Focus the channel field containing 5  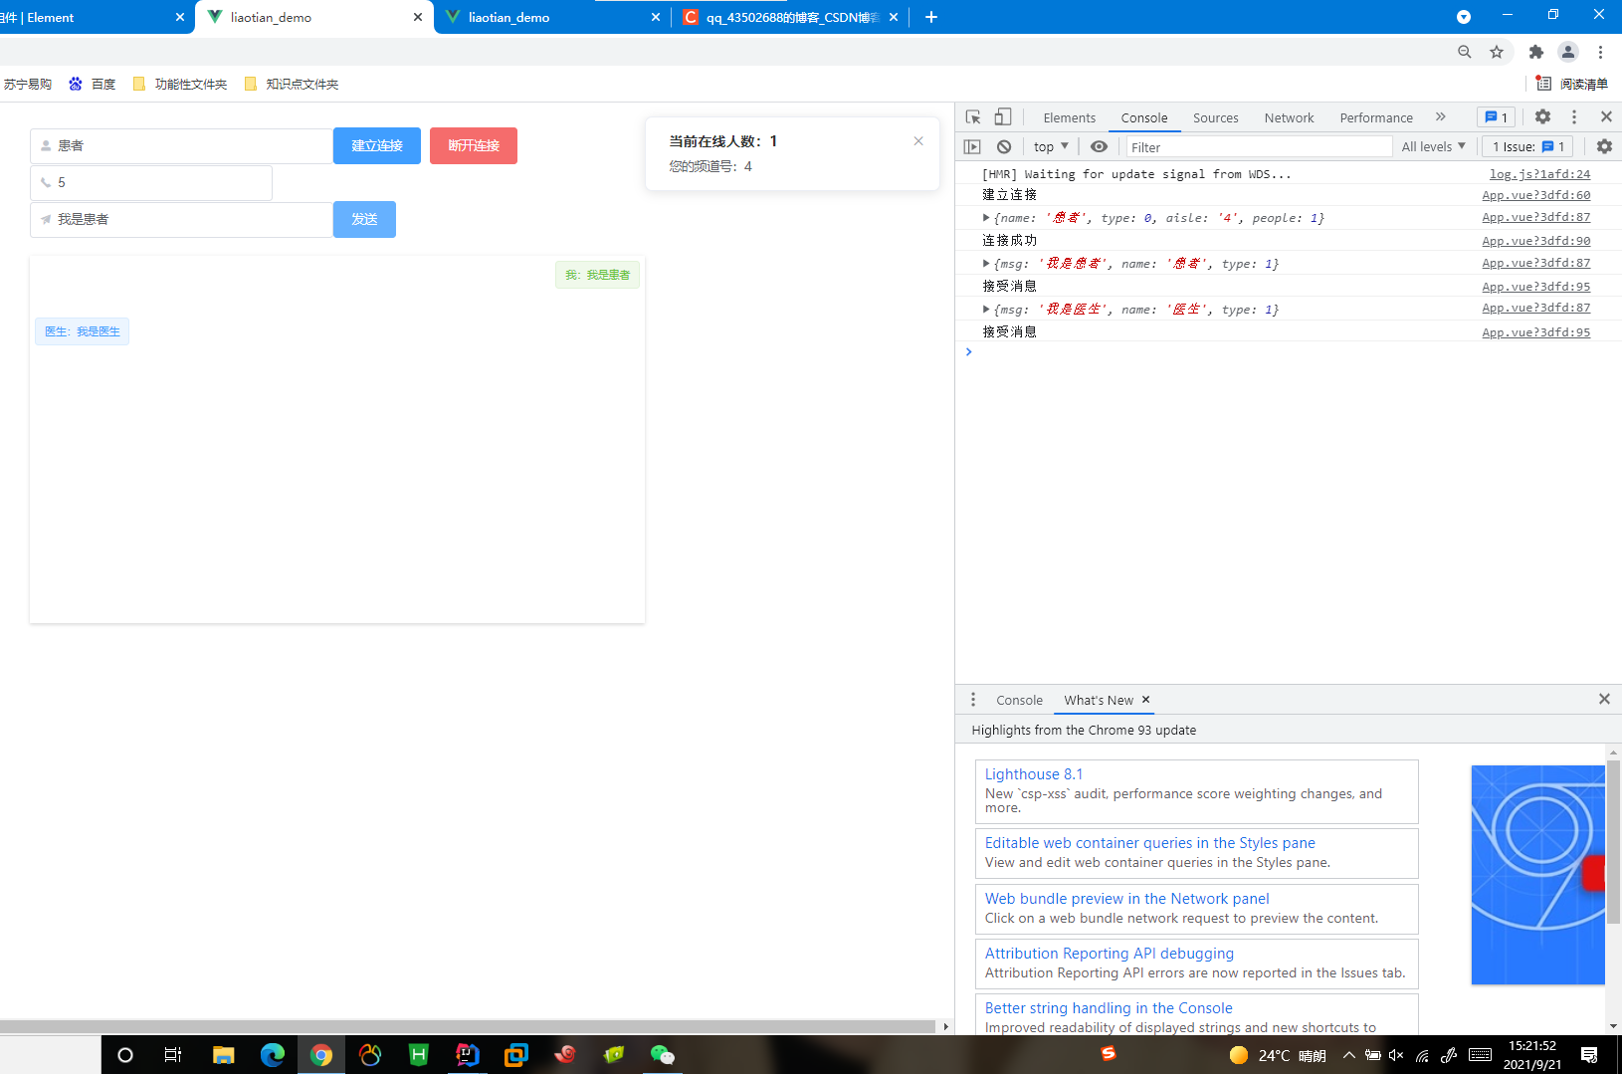(151, 182)
